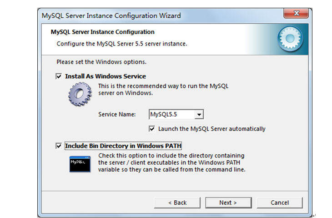Click the gray gear Windows service icon

pos(80,94)
